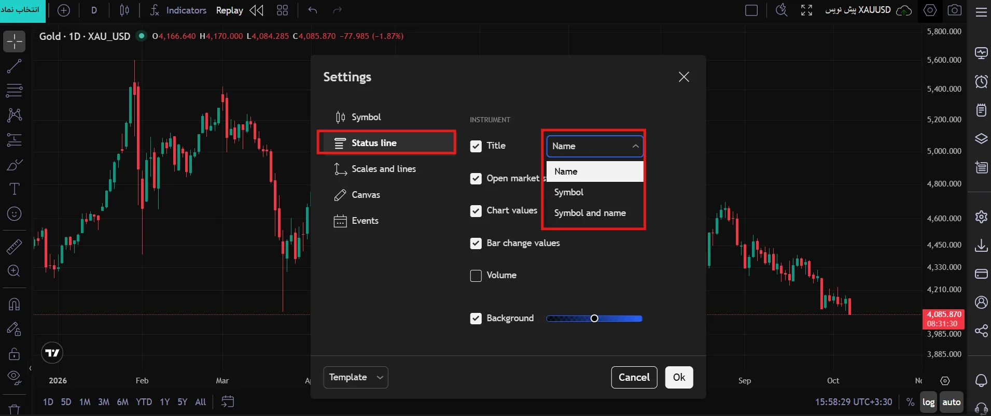The height and width of the screenshot is (416, 991).
Task: Disable the Chart values checkbox
Action: tap(476, 211)
